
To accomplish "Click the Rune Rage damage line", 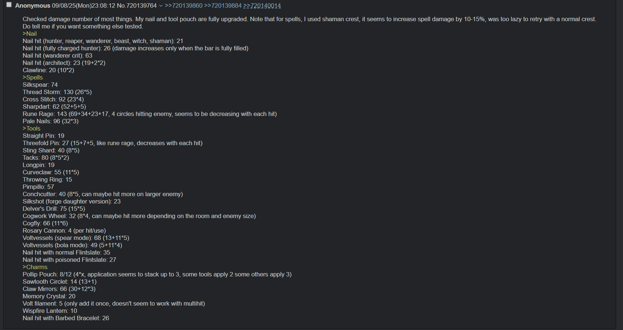I will [x=150, y=114].
